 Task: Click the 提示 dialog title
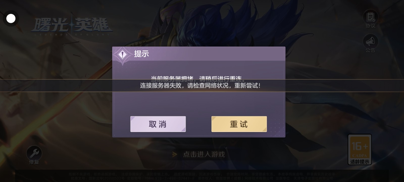[x=141, y=54]
